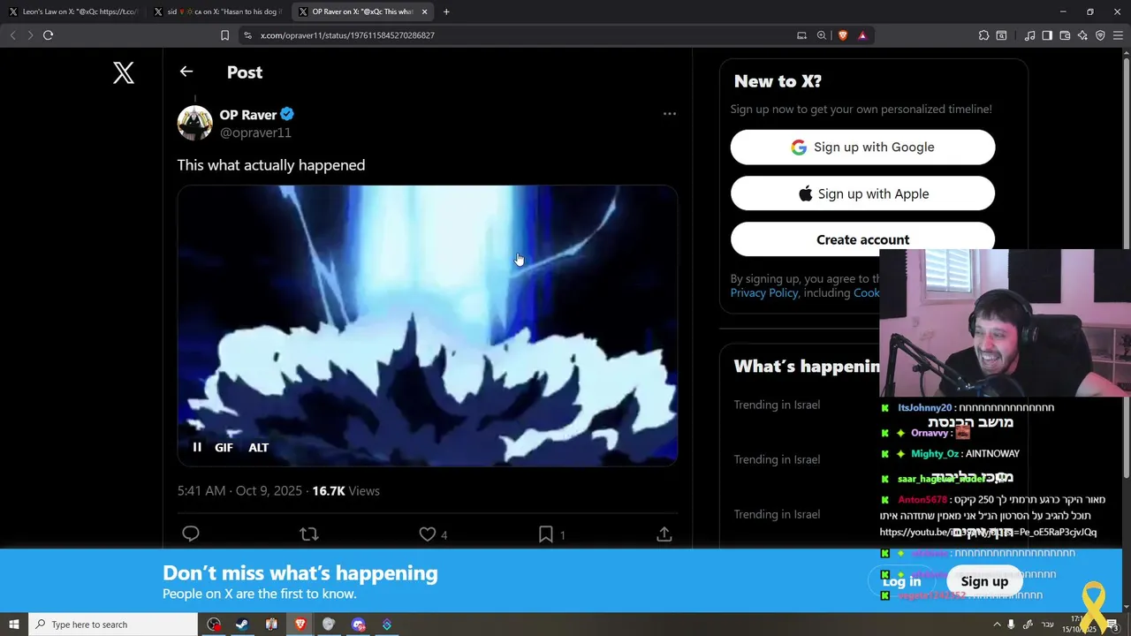
Task: Click Log in on the bottom banner
Action: pos(902,580)
